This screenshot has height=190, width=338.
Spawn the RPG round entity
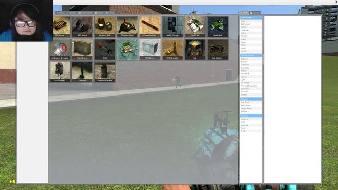105,49
